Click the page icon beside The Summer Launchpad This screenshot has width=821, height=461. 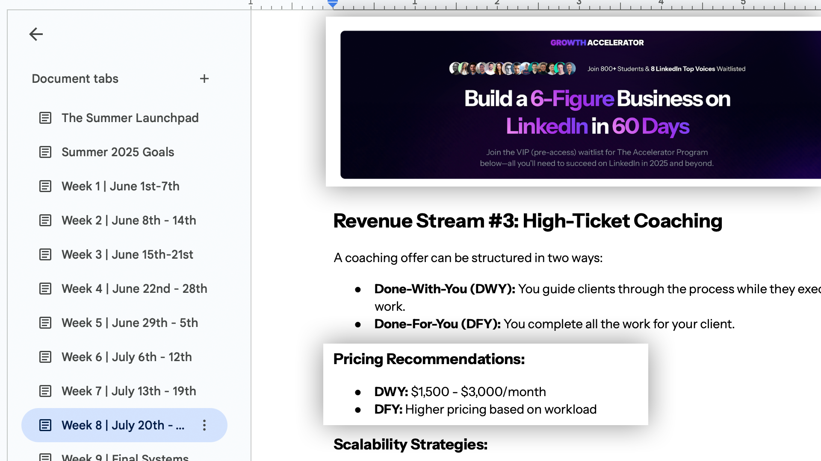pos(45,118)
